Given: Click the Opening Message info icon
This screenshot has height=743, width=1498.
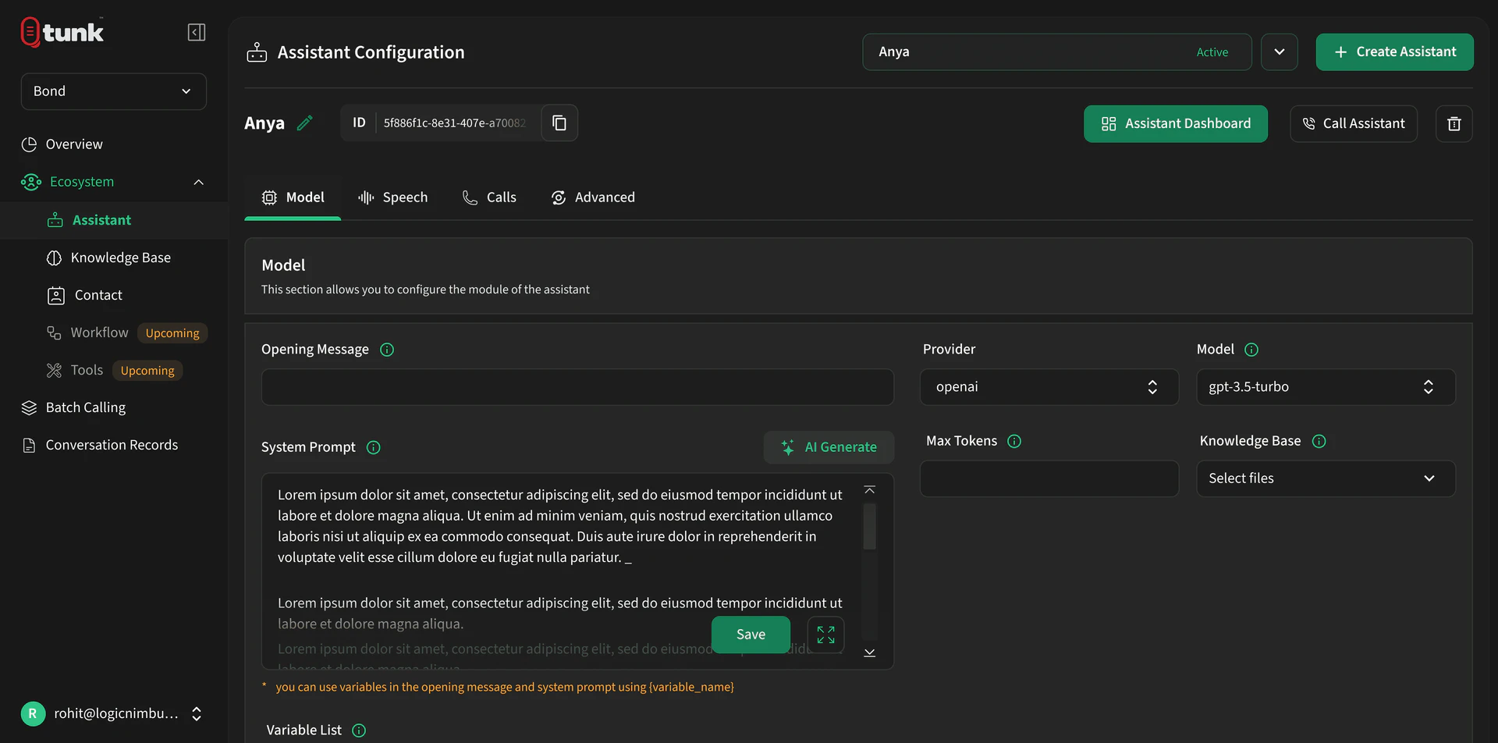Looking at the screenshot, I should (387, 350).
